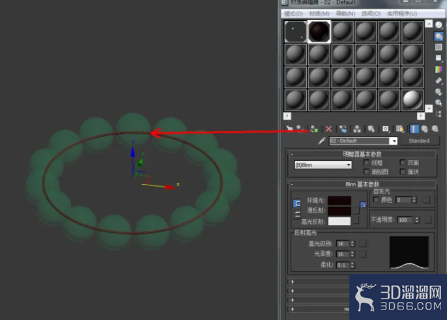
Task: Click the Make Preview icon
Action: pos(439,81)
